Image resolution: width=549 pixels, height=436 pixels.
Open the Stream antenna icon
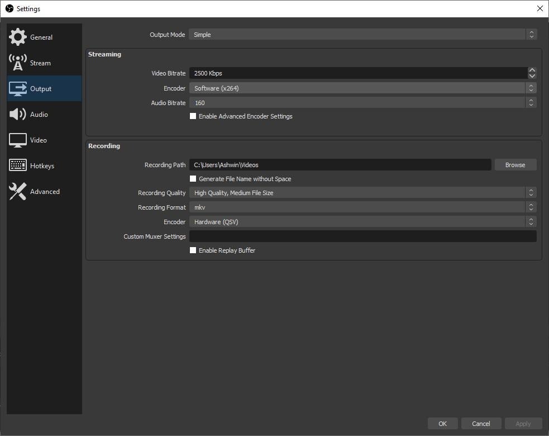click(x=18, y=63)
